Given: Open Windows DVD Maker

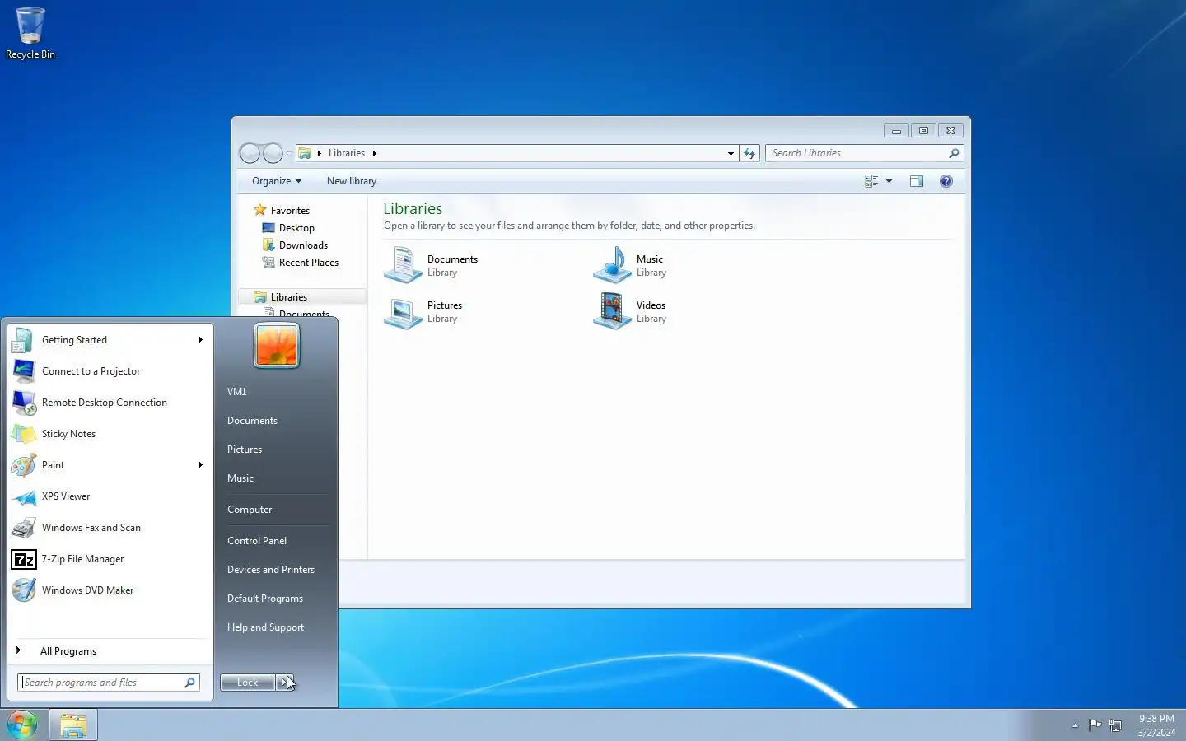Looking at the screenshot, I should 110,590.
